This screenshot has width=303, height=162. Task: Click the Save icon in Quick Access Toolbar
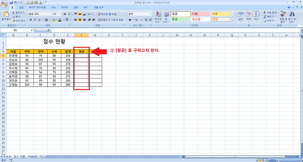[x=11, y=3]
